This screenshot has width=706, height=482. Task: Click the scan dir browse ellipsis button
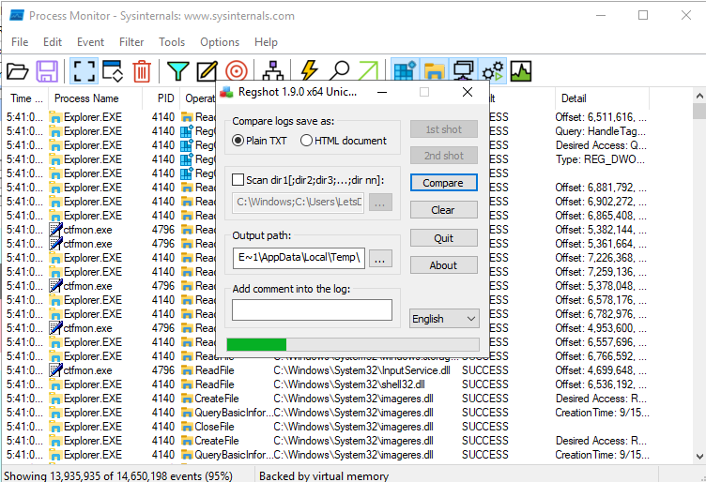[380, 203]
